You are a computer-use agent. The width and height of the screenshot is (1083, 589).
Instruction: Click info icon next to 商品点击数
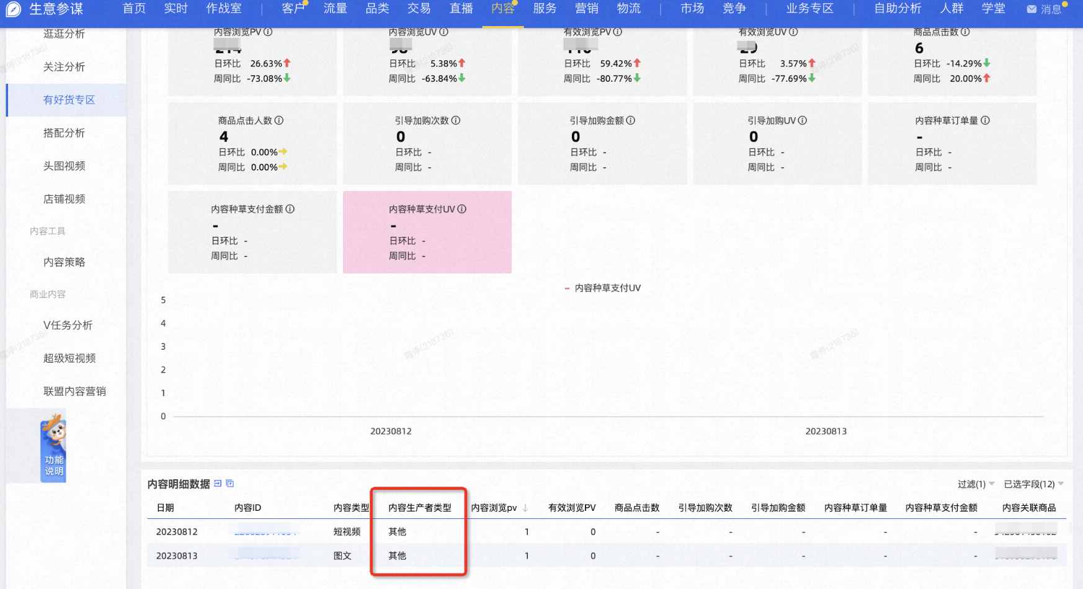pyautogui.click(x=965, y=32)
